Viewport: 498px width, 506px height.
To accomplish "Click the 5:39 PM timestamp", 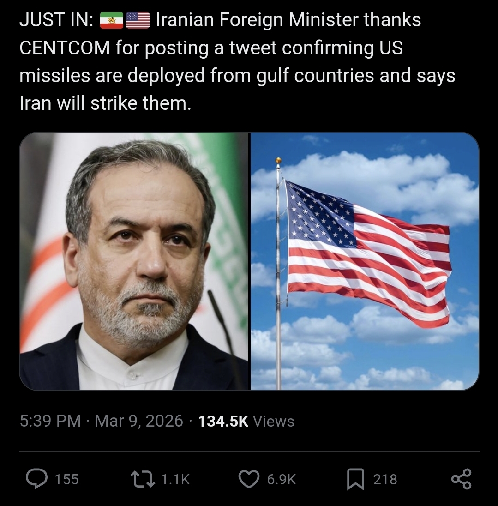I will pyautogui.click(x=50, y=421).
